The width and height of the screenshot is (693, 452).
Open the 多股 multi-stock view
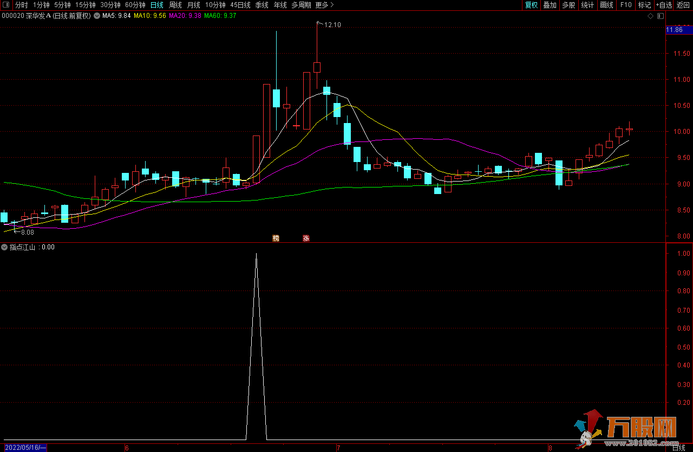click(x=568, y=5)
